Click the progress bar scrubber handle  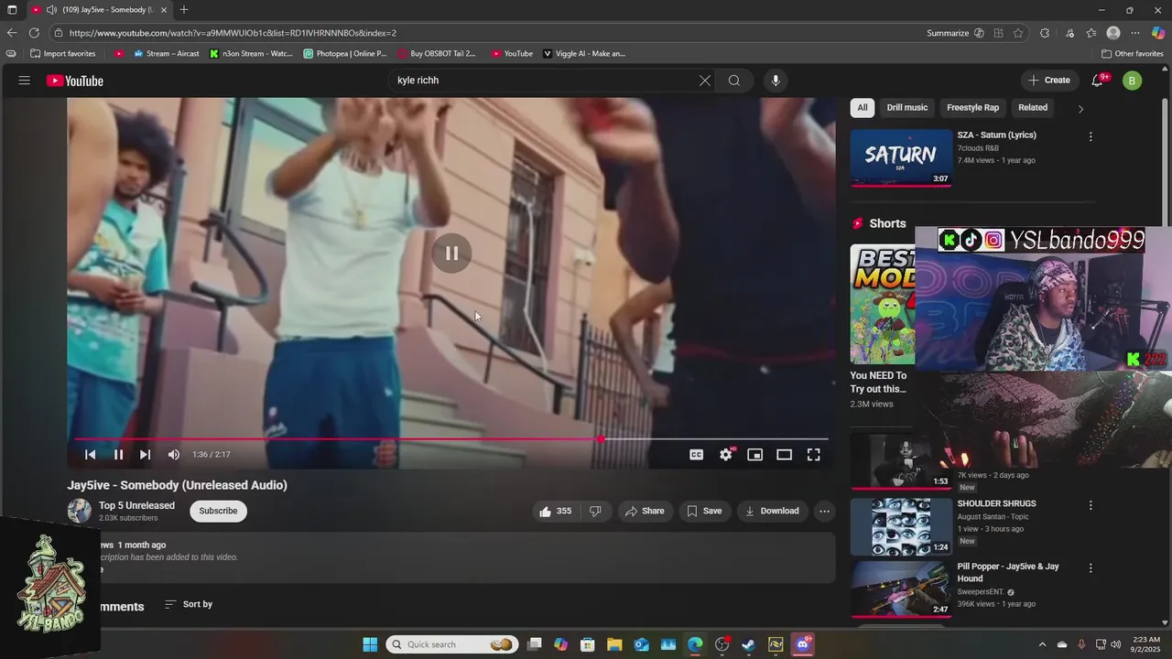pyautogui.click(x=601, y=439)
